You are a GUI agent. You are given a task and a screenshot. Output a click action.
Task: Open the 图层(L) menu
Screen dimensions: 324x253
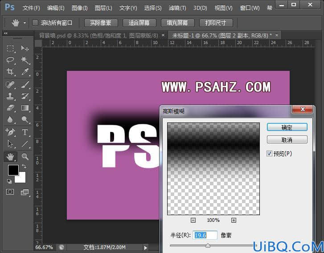103,8
